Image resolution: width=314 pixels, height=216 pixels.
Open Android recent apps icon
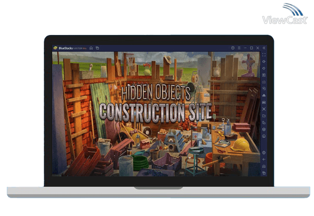[x=264, y=173]
